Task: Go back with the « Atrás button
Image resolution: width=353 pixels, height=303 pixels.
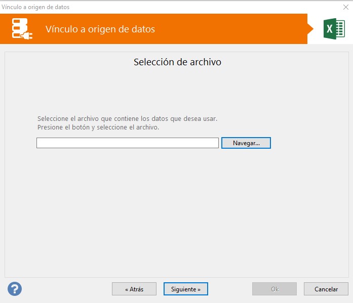Action: coord(134,289)
